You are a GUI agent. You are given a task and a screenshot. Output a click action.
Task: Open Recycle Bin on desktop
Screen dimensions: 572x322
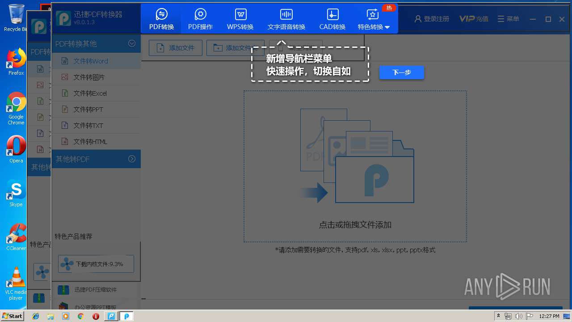tap(16, 18)
